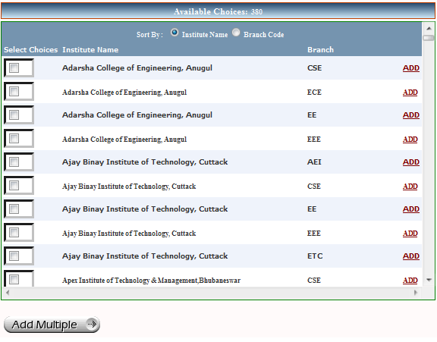Screen dimensions: 437x342
Task: Click the horizontal scrollbar left arrow
Action: pyautogui.click(x=8, y=293)
